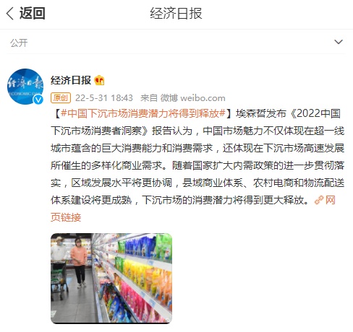Click the chain link icon in the post
353x332 pixels.
[319, 200]
